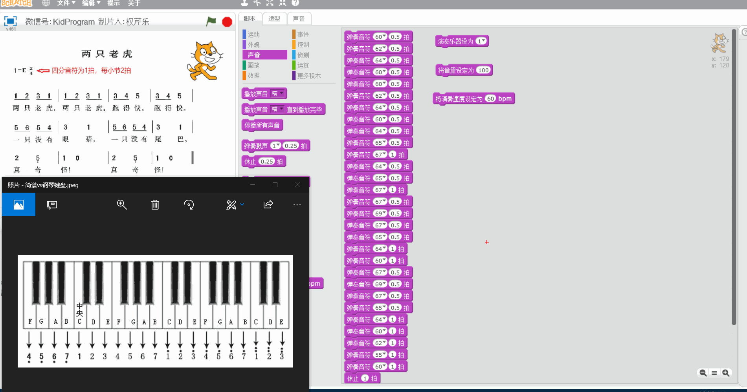
Task: Click the 100 field in 将音量设定为
Action: [x=483, y=70]
